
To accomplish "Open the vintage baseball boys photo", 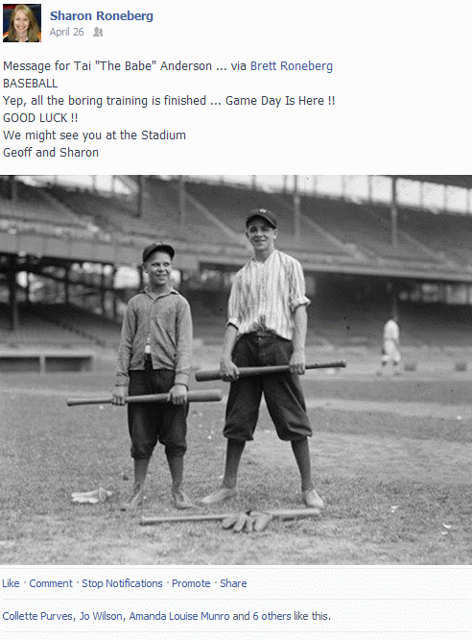I will click(x=236, y=370).
